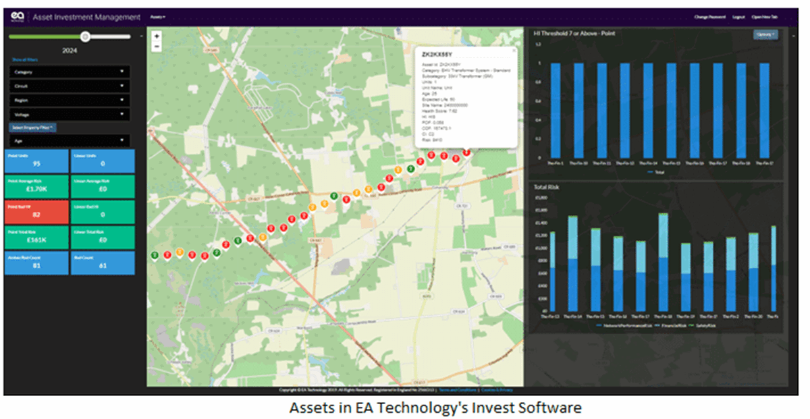Image resolution: width=810 pixels, height=419 pixels.
Task: Click the first bar in the HI Threshold chart
Action: click(556, 111)
